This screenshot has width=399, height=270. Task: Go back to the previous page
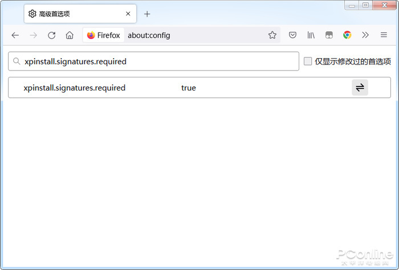tap(15, 35)
